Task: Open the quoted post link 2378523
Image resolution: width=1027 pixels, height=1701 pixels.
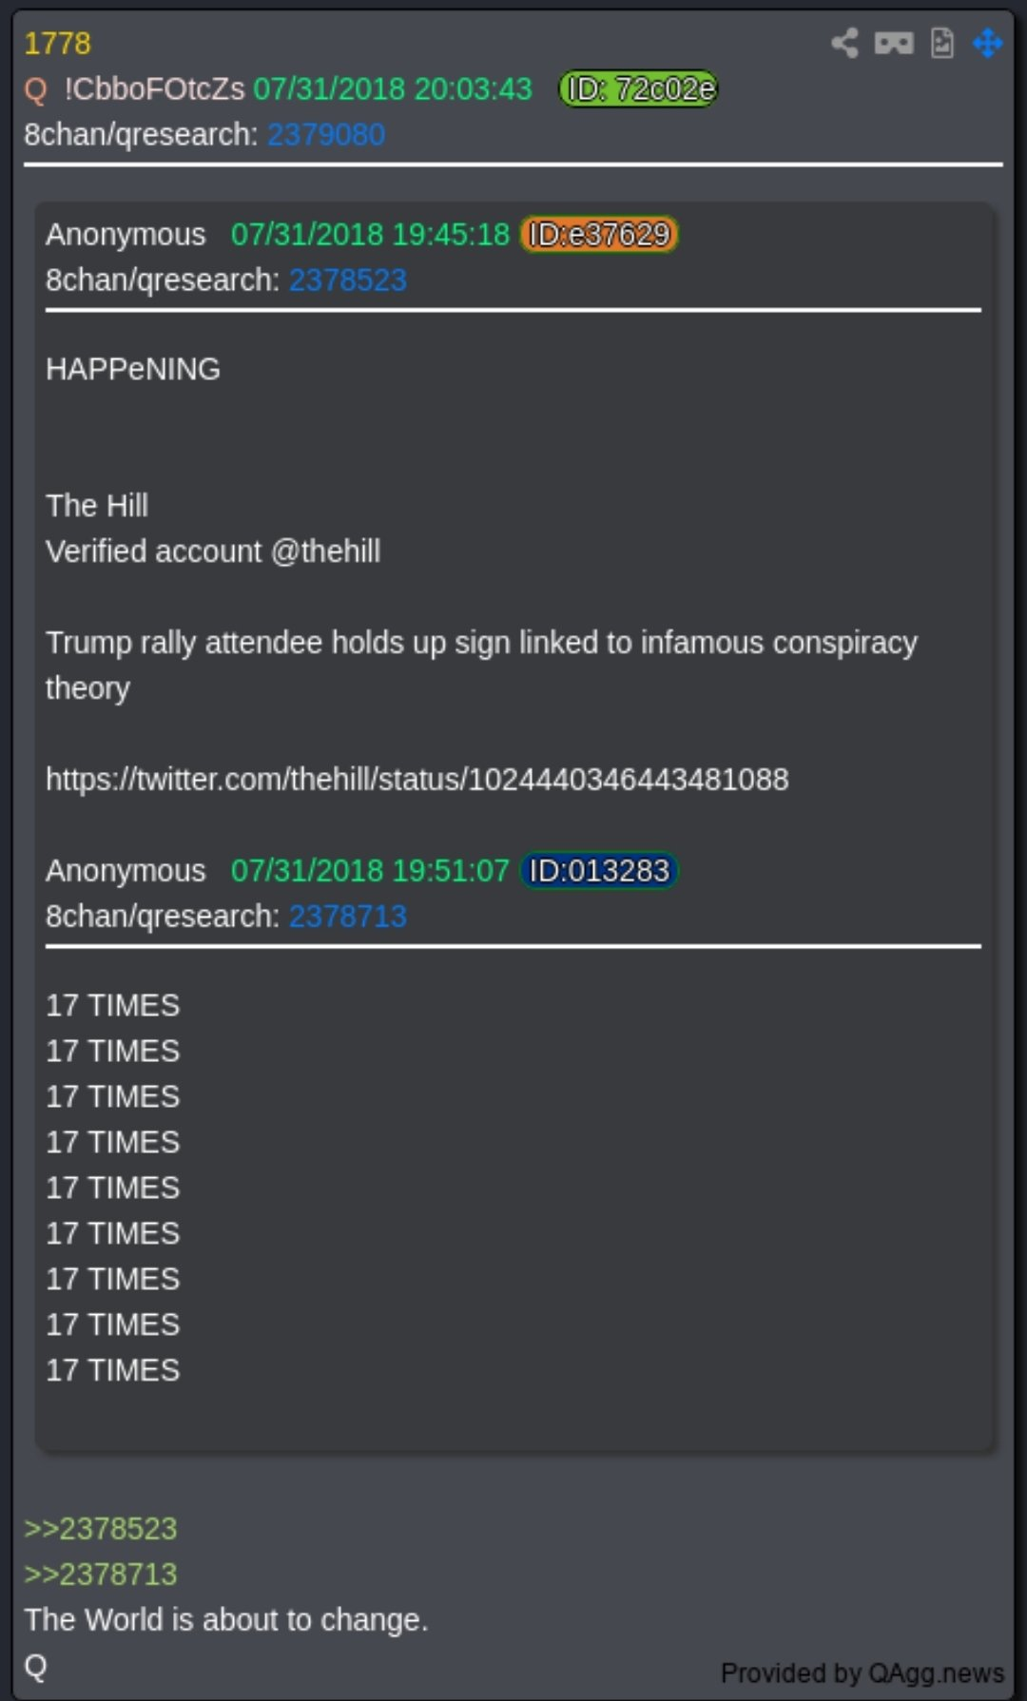Action: (x=347, y=280)
